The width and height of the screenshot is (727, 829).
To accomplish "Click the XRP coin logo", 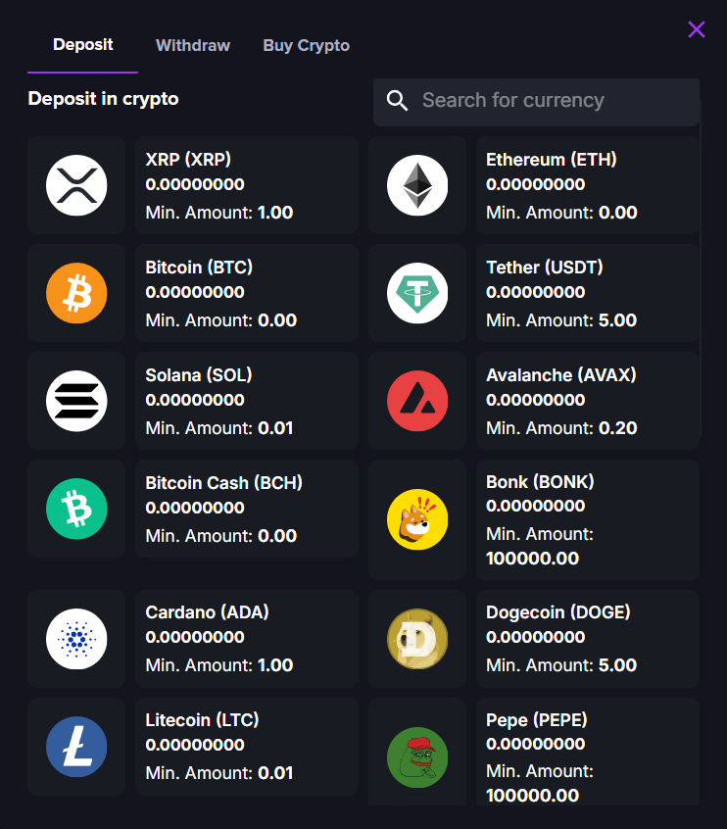I will 76,185.
